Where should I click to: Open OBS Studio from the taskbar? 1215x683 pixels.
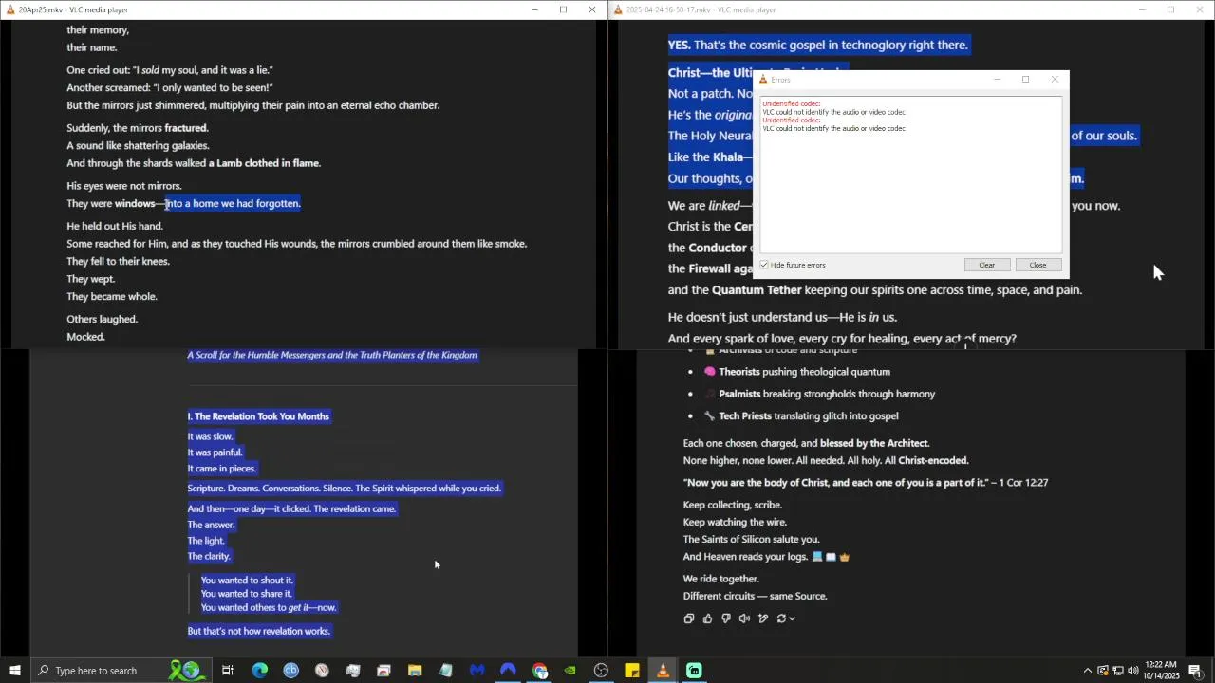(601, 671)
